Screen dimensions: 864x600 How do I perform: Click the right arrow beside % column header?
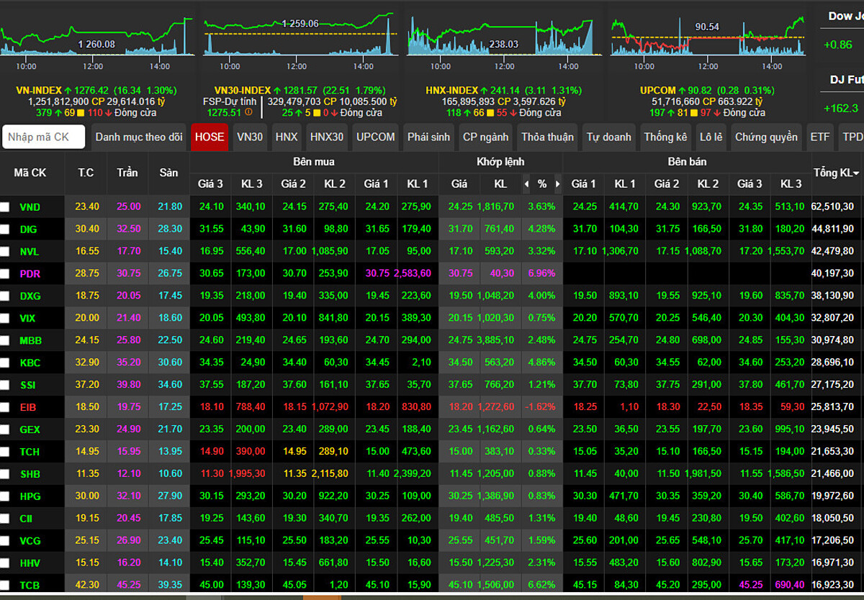pyautogui.click(x=557, y=184)
